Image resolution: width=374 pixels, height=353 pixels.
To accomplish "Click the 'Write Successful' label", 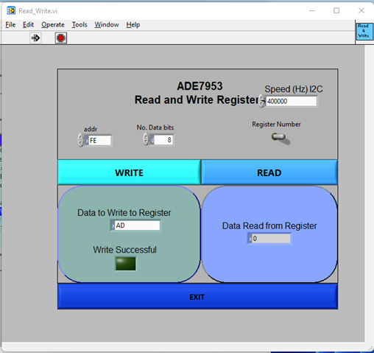I will pos(124,250).
